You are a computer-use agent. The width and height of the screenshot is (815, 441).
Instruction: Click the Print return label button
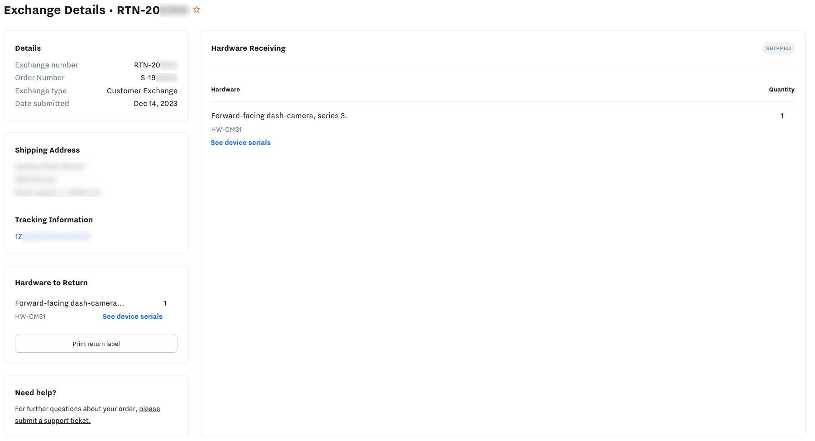click(x=96, y=344)
